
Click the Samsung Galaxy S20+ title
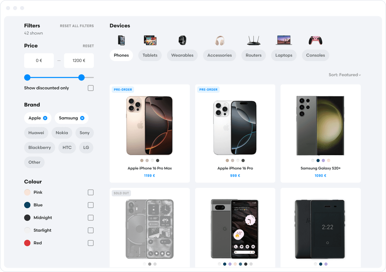321,168
